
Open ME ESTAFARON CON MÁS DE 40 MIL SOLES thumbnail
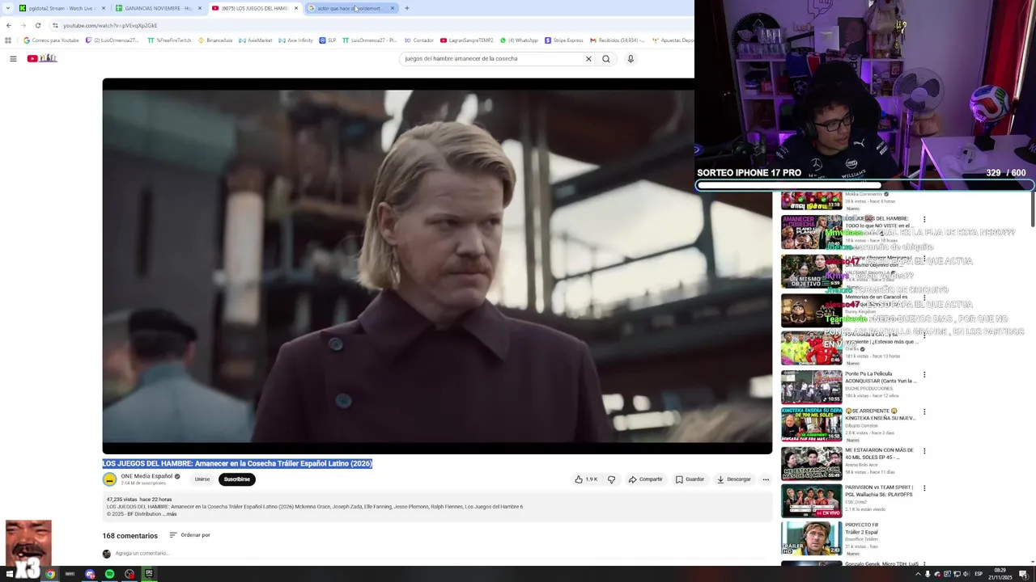pyautogui.click(x=811, y=463)
